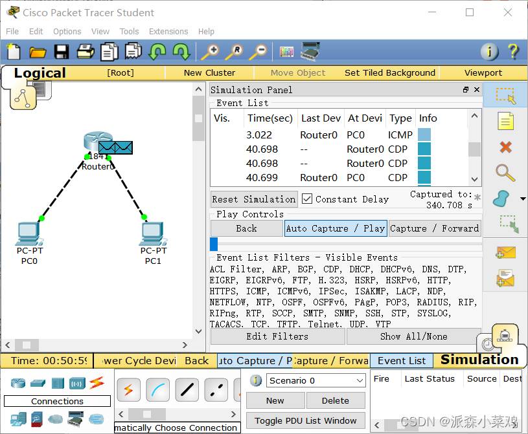Screen dimensions: 528x434
Task: Click the yellow question mark Help icon
Action: pyautogui.click(x=513, y=52)
